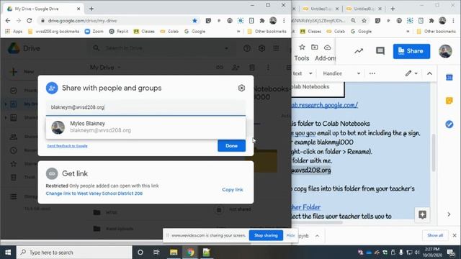Open new tab in Docs window
Viewport: 461px width, 259px height.
393,9
